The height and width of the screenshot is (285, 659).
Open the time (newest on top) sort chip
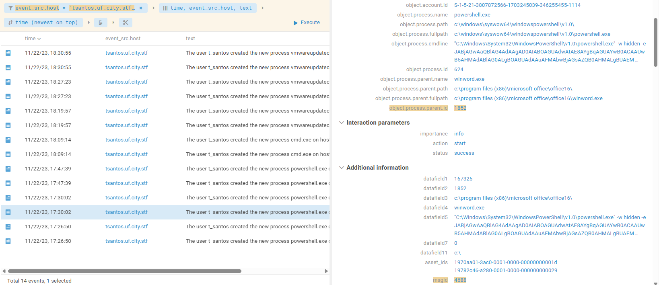[43, 23]
